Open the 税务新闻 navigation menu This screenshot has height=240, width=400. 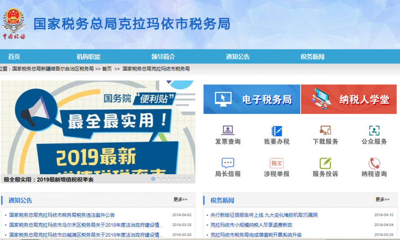coord(314,56)
